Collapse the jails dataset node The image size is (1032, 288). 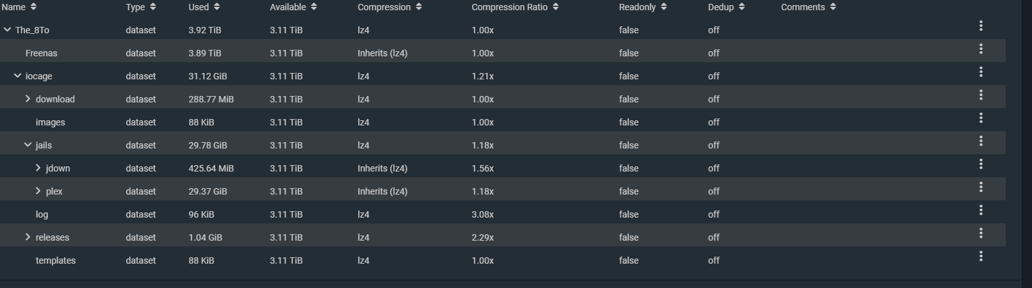click(28, 145)
